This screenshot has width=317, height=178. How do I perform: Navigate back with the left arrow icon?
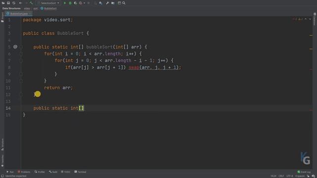coord(20,3)
